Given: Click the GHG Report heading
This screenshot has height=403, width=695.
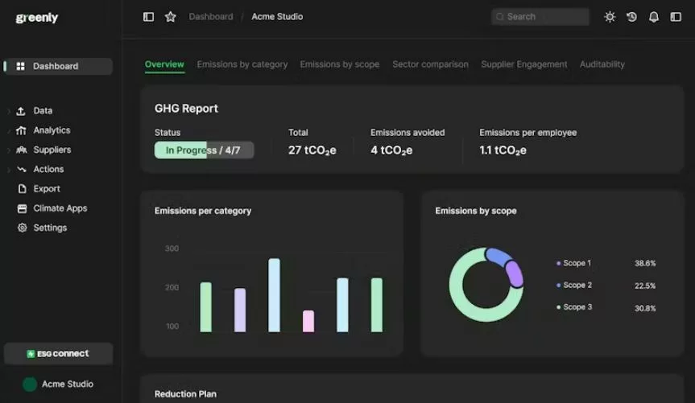Looking at the screenshot, I should 186,109.
